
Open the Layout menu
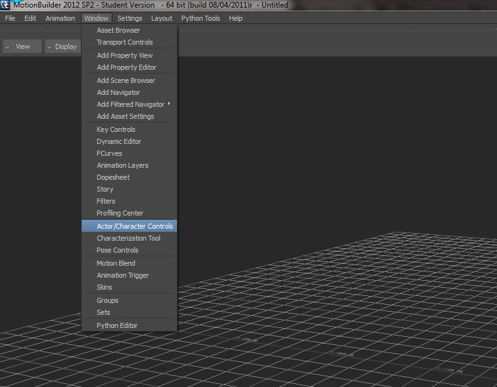(162, 18)
